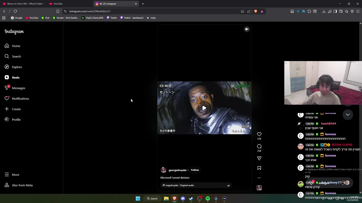Open Messages with unread badge
Screen dimensions: 362x203
15,88
